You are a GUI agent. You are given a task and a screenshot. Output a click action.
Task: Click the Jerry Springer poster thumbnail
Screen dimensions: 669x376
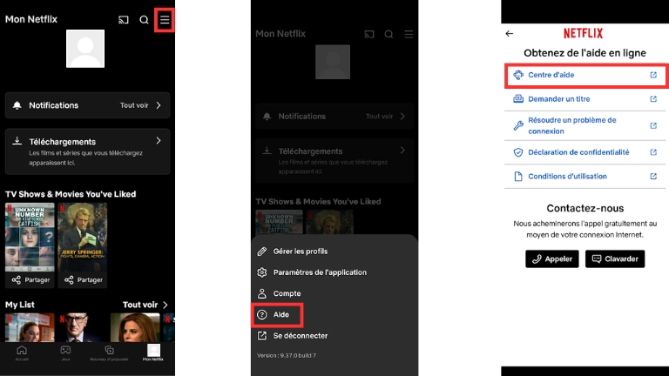[83, 237]
